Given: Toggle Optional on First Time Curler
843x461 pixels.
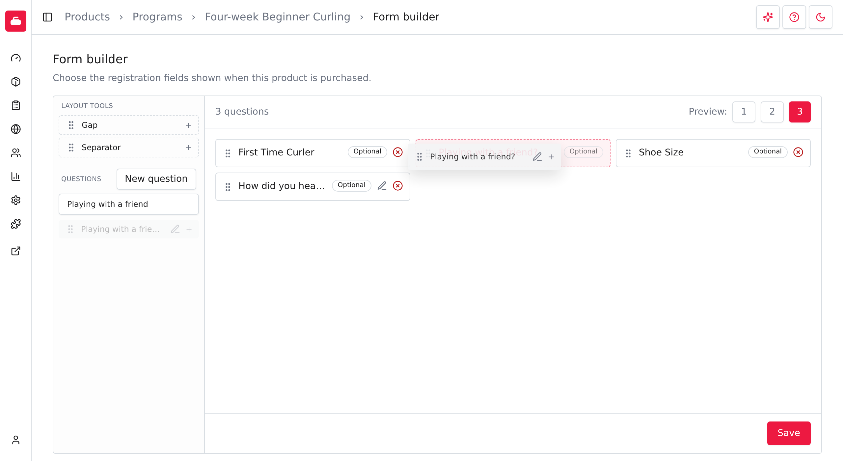Looking at the screenshot, I should (367, 152).
